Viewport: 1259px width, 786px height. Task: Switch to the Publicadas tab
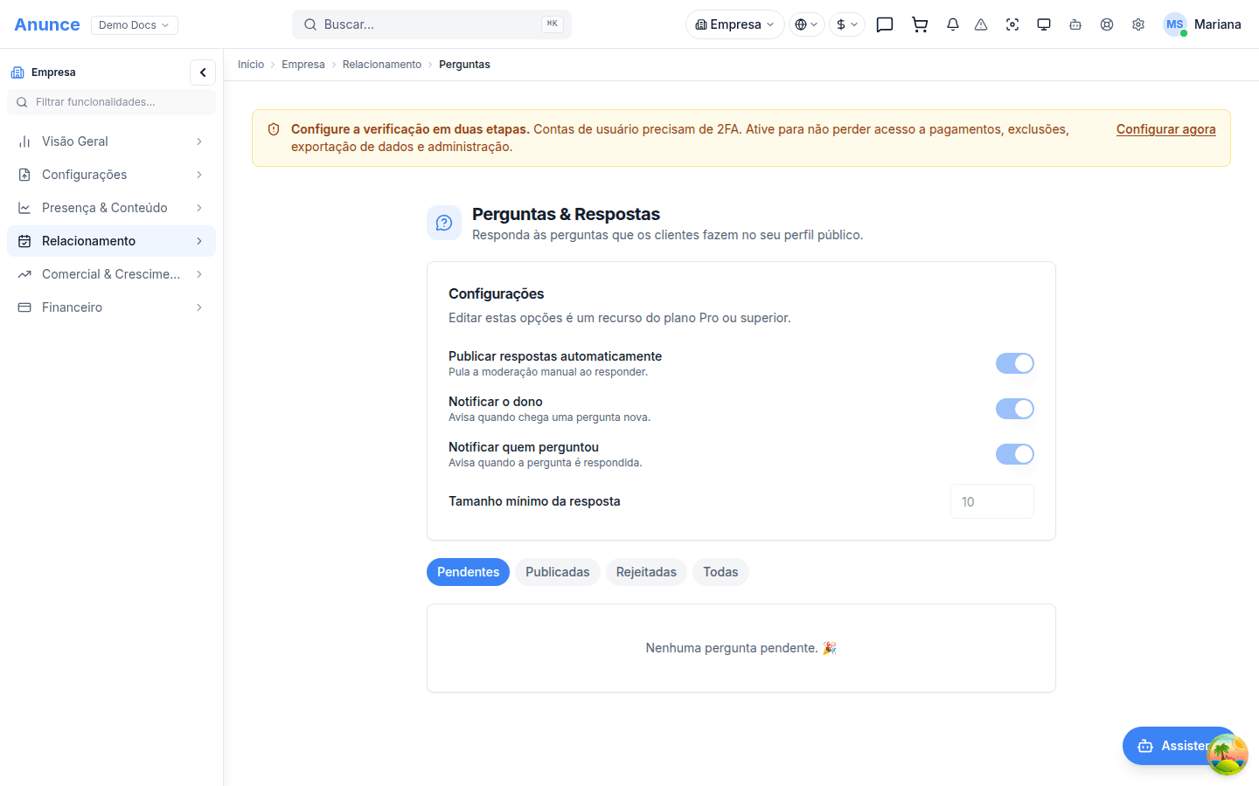point(558,572)
